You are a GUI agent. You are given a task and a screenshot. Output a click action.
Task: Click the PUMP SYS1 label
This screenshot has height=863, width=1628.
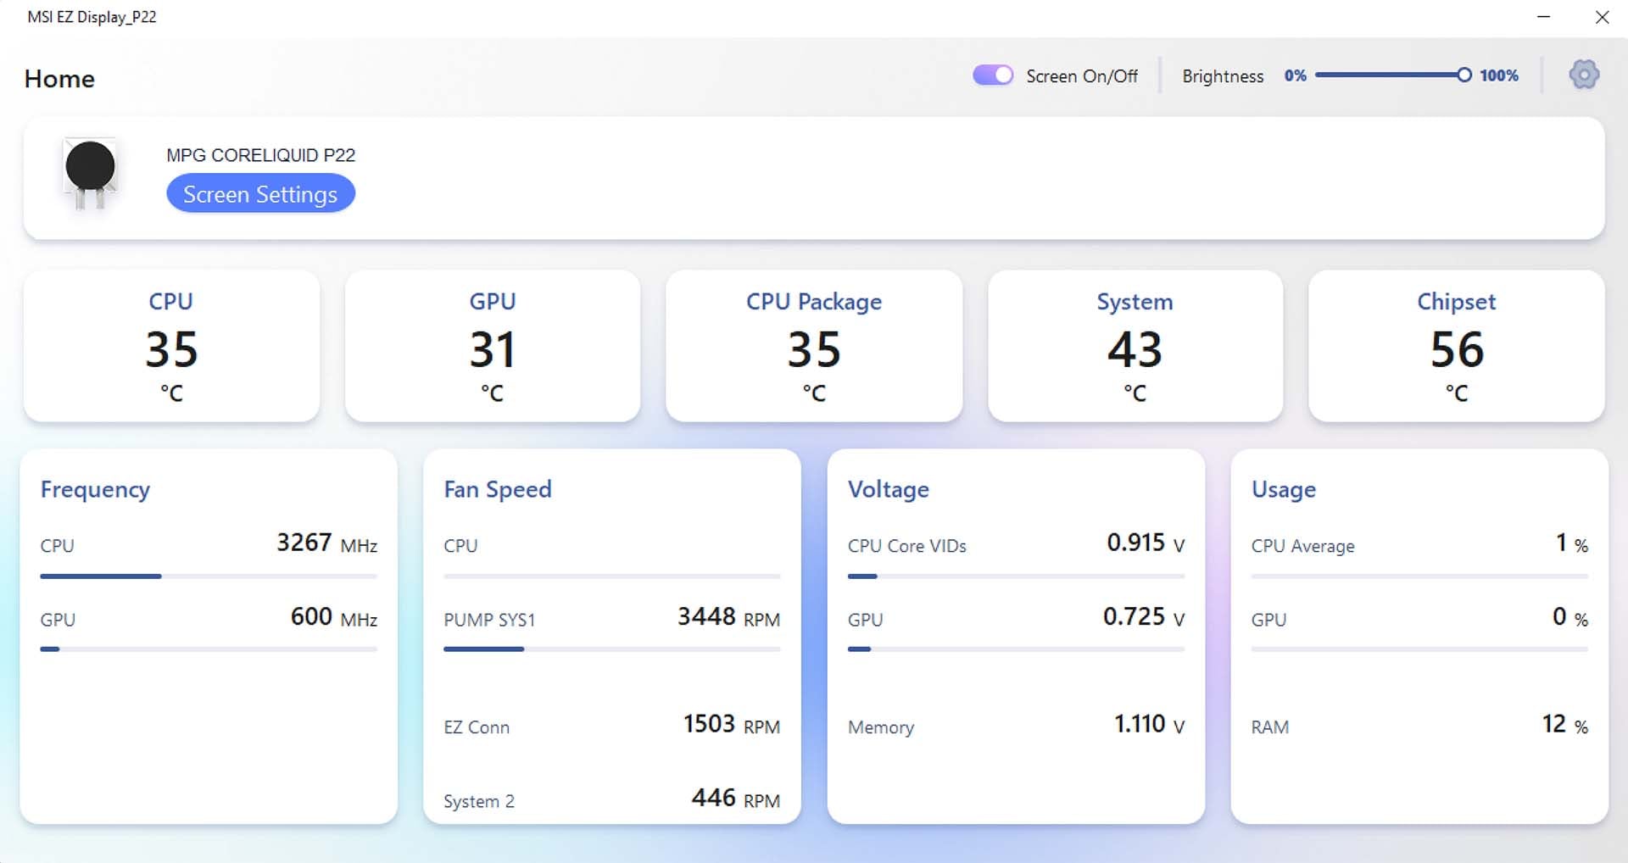click(489, 620)
